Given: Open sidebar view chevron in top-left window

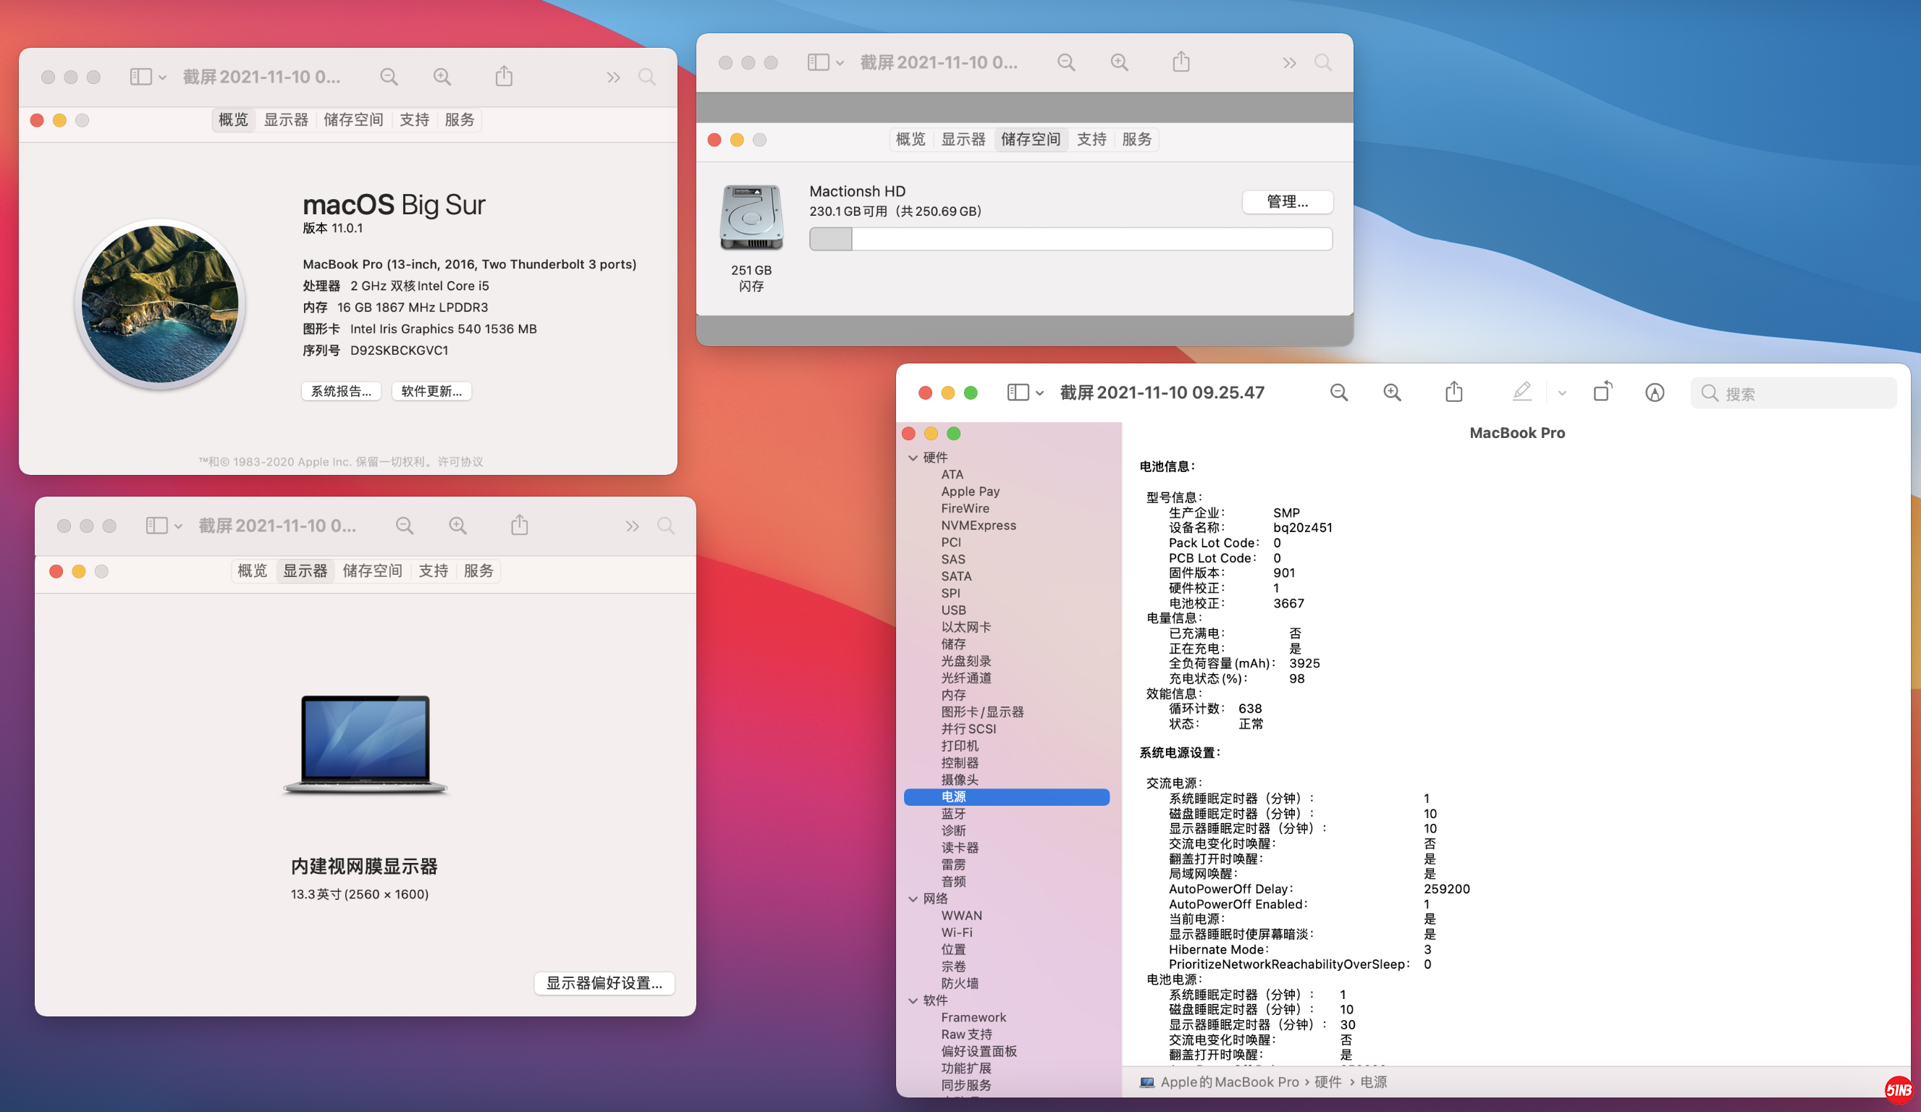Looking at the screenshot, I should (162, 77).
